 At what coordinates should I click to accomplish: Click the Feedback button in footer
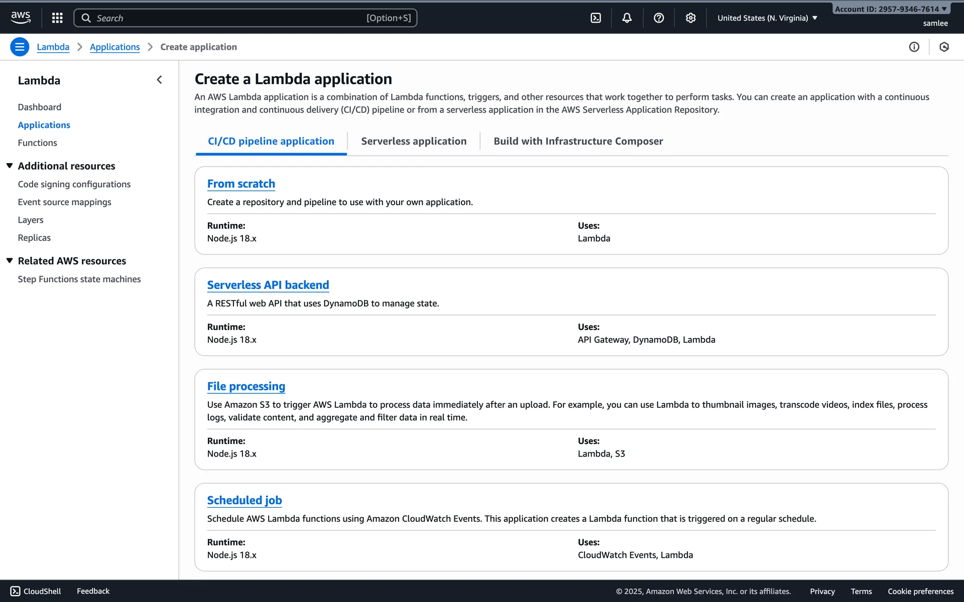[x=93, y=591]
